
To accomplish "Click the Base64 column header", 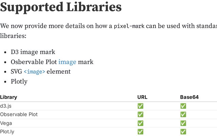I will pos(189,97).
